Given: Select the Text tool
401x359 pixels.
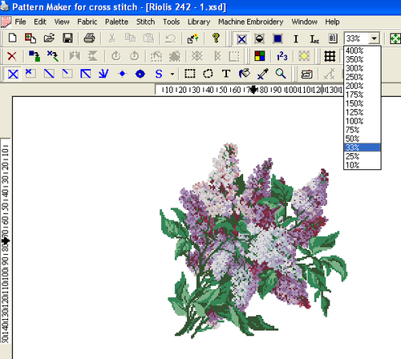Looking at the screenshot, I should (226, 74).
